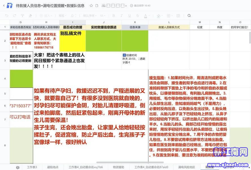Click the 实时救援信息跟进 header cell
The width and height of the screenshot is (251, 170).
pos(104,27)
